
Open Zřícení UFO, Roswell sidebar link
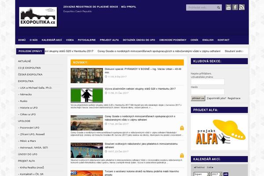pyautogui.click(x=31, y=134)
